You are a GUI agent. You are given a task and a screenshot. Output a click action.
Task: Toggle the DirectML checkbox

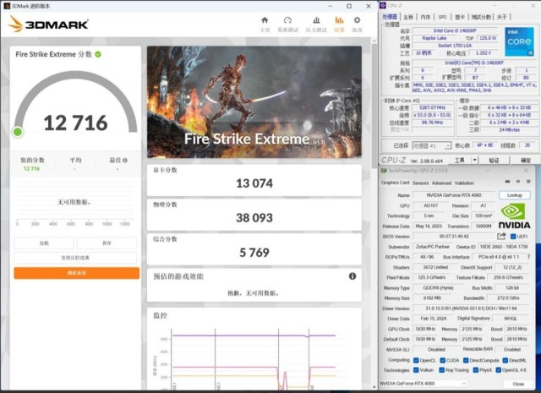pos(505,360)
